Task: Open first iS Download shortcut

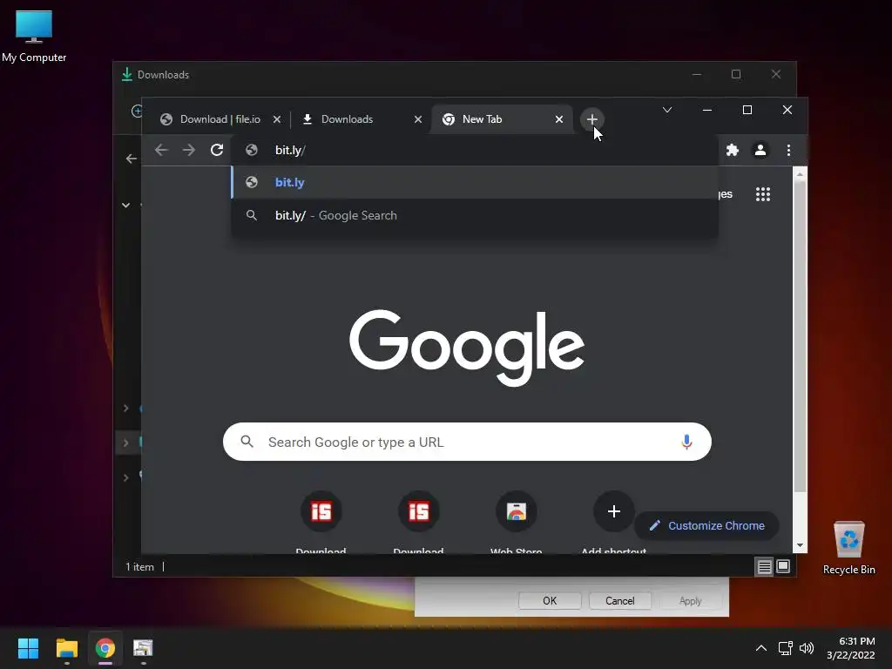Action: (x=321, y=511)
